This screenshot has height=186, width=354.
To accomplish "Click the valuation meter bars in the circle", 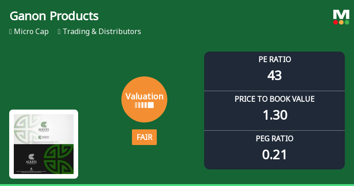I will [x=144, y=105].
